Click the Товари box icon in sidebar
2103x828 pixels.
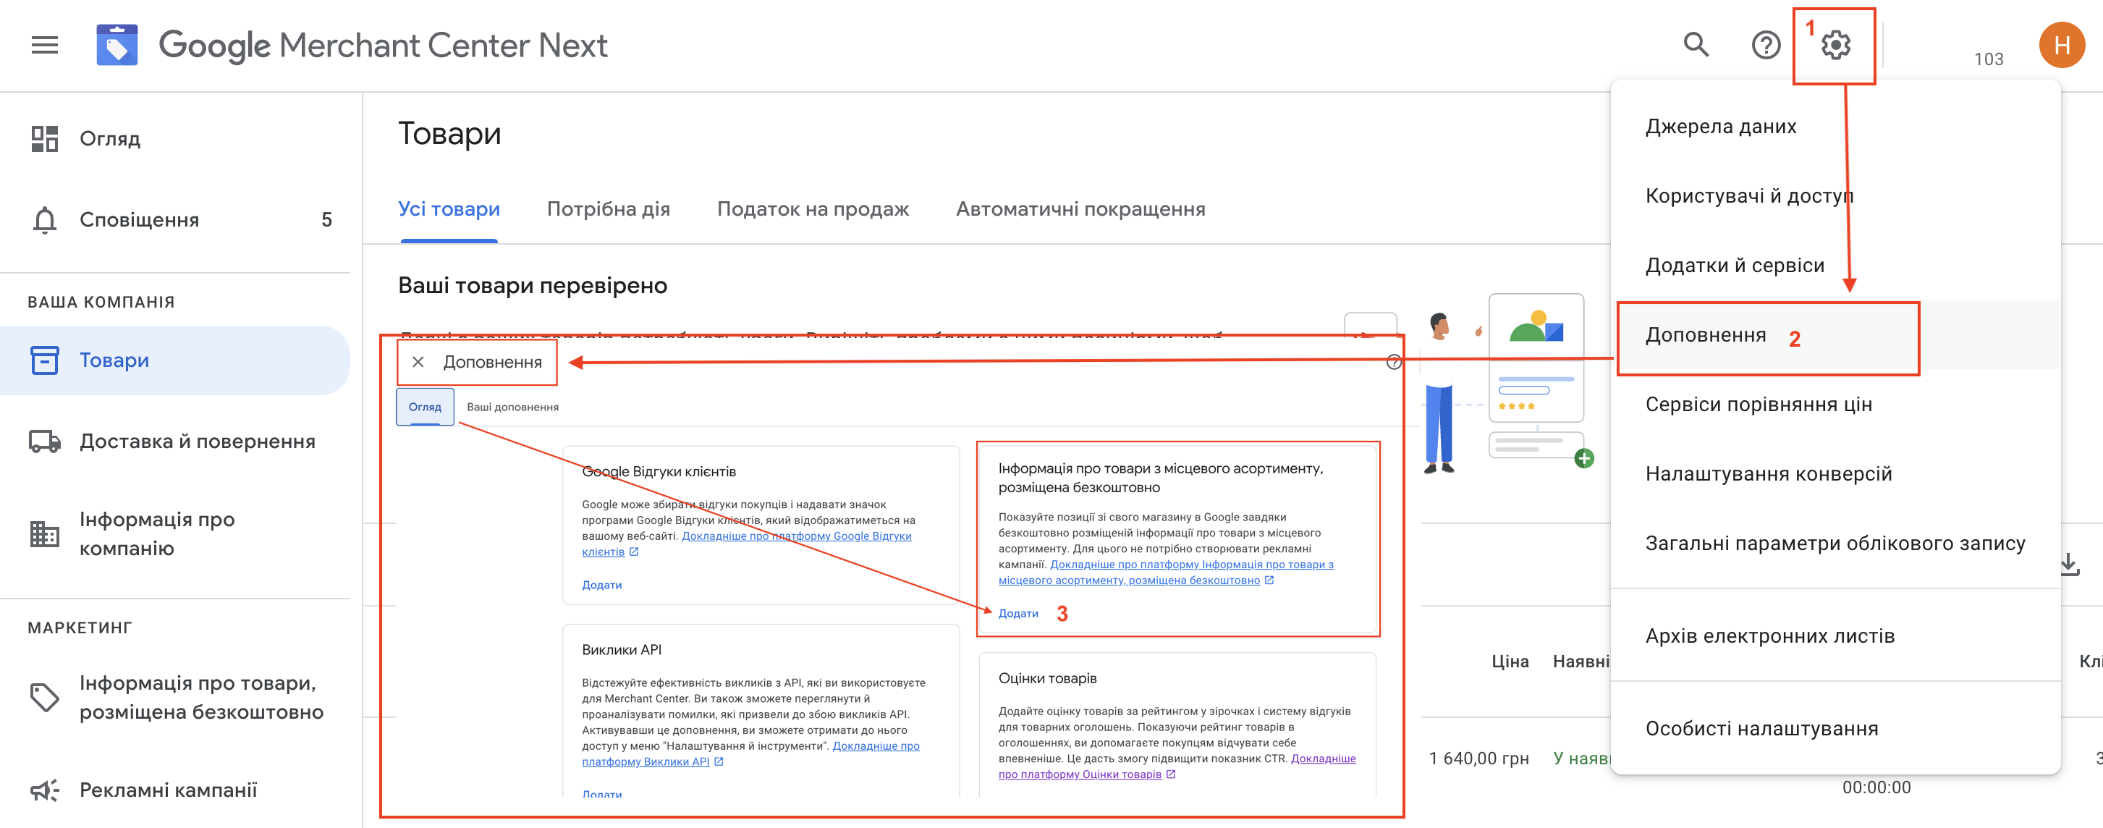click(x=45, y=360)
